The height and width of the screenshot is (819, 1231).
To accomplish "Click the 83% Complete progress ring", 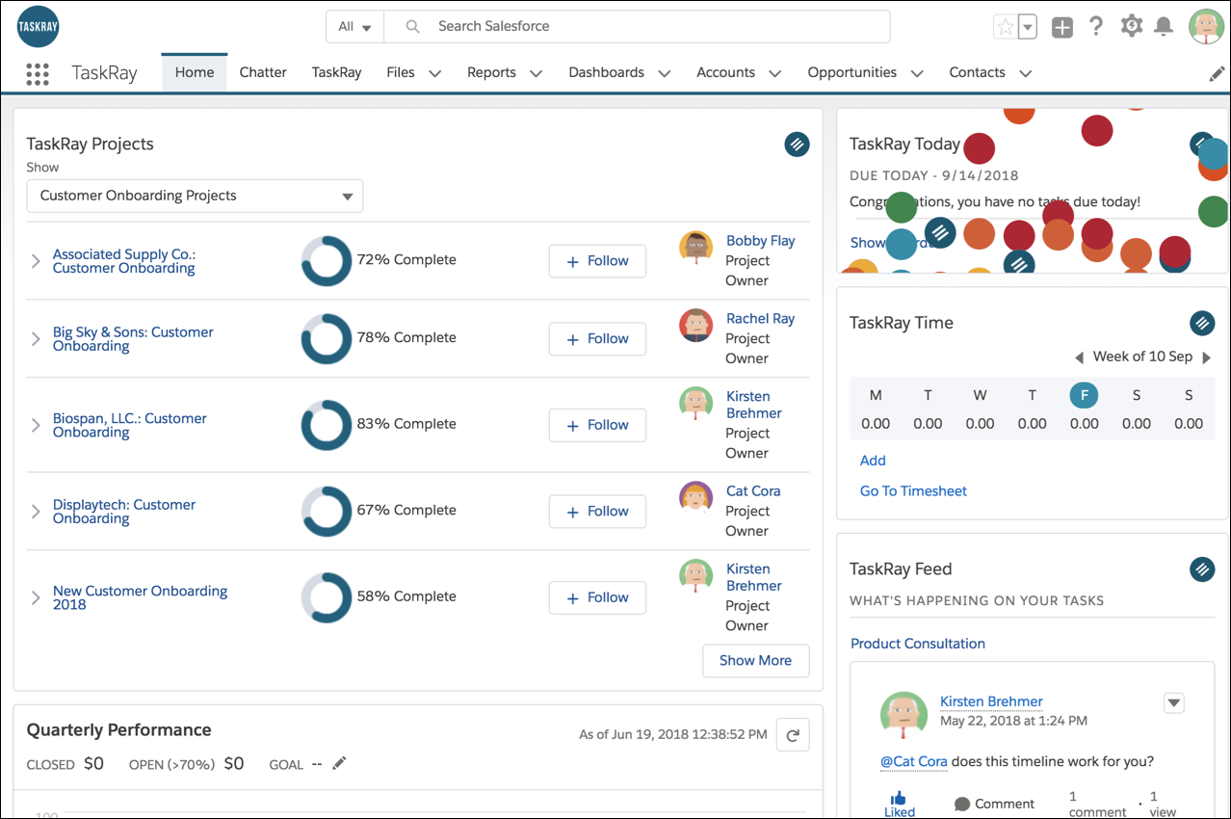I will click(x=327, y=425).
